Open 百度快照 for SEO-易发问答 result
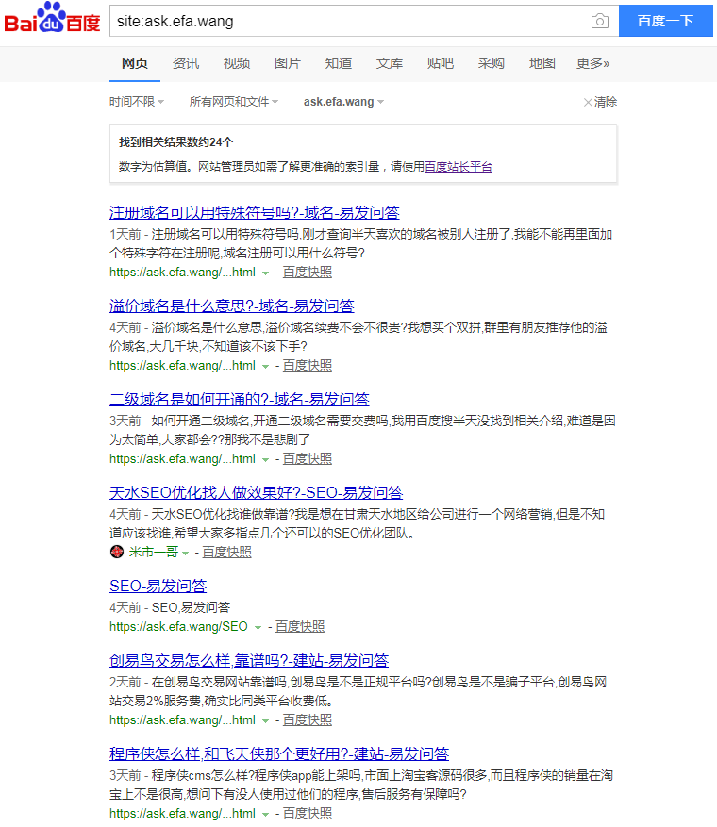The image size is (717, 827). pos(300,626)
